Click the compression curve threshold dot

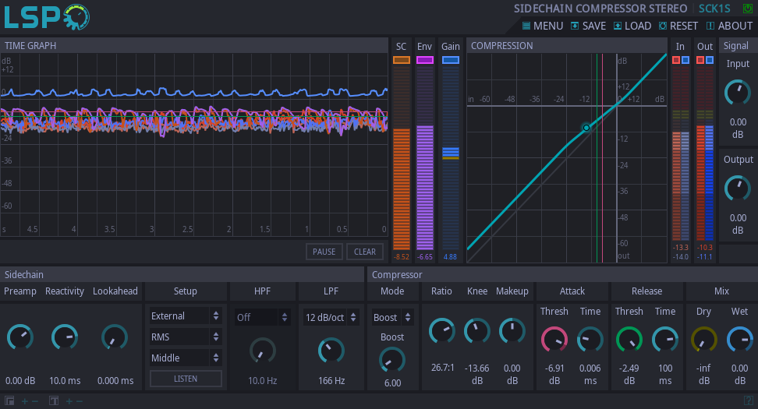586,128
